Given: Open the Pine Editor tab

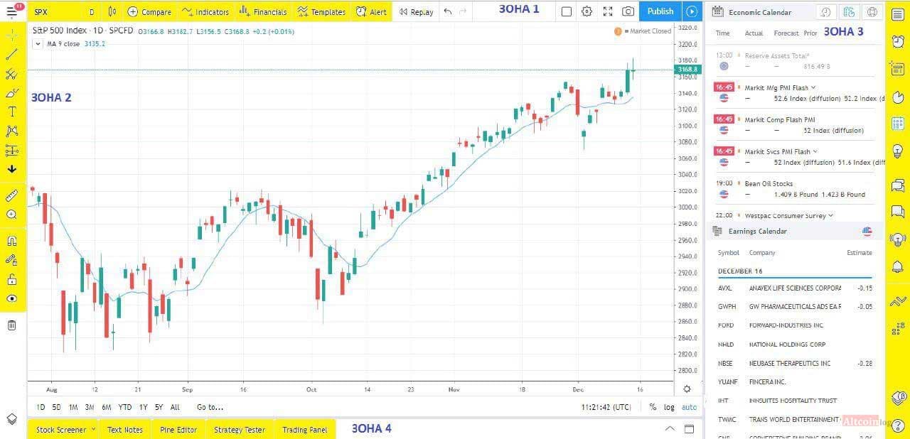Looking at the screenshot, I should pos(178,429).
